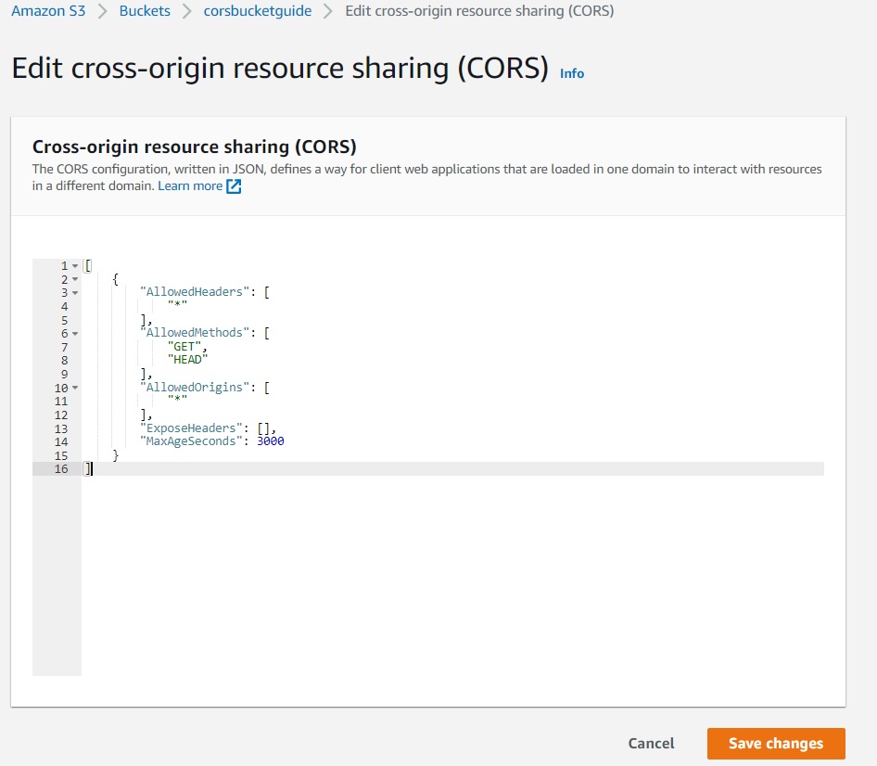Click line number 16 in the gutter
Viewport: 877px width, 766px height.
[61, 469]
